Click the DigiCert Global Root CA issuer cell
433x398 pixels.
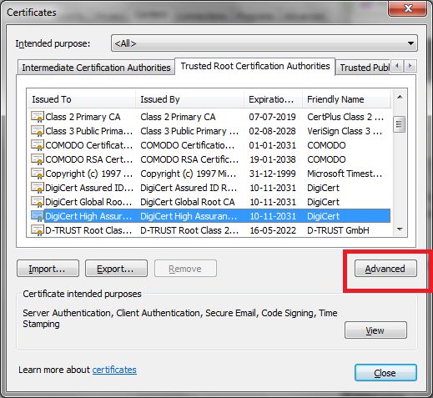click(x=188, y=202)
